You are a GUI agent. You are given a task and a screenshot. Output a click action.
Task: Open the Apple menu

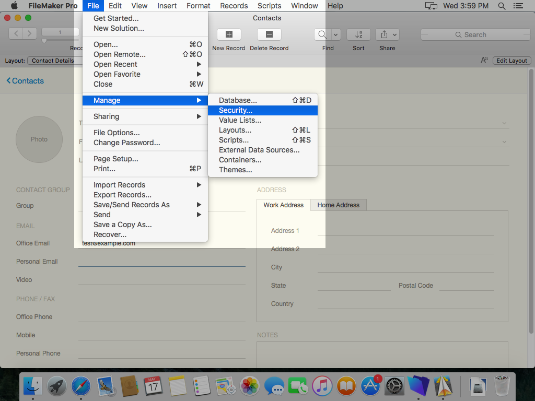(x=14, y=5)
